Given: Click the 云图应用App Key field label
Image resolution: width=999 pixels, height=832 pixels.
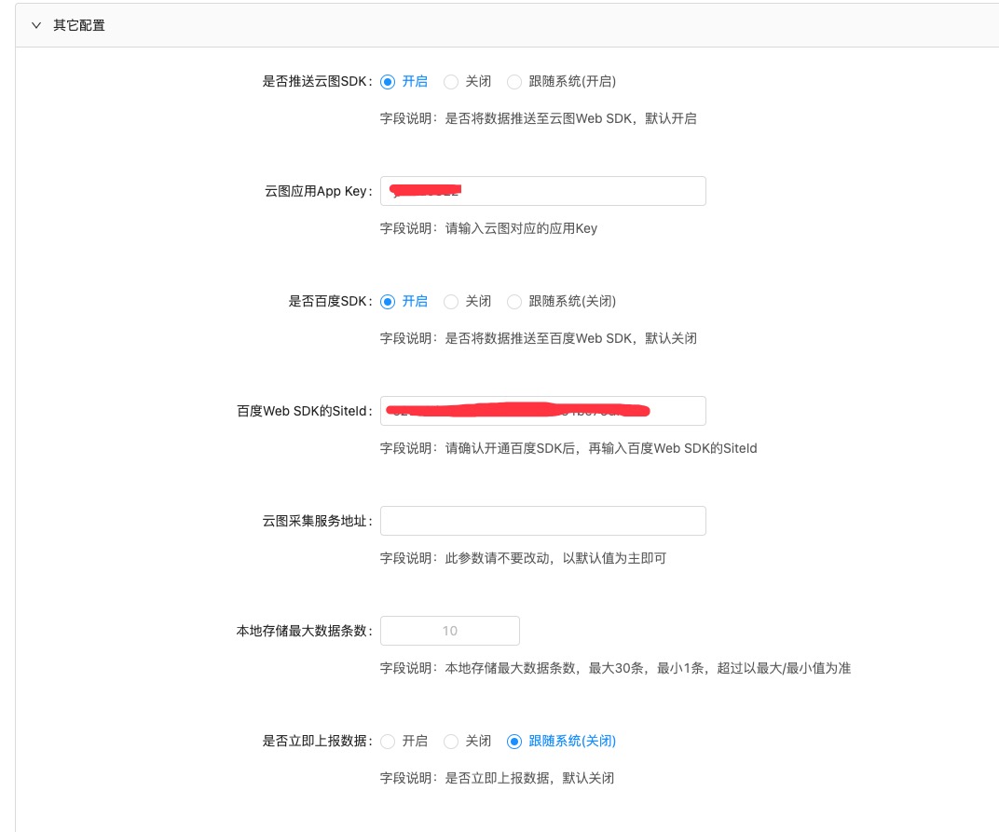Looking at the screenshot, I should [317, 191].
